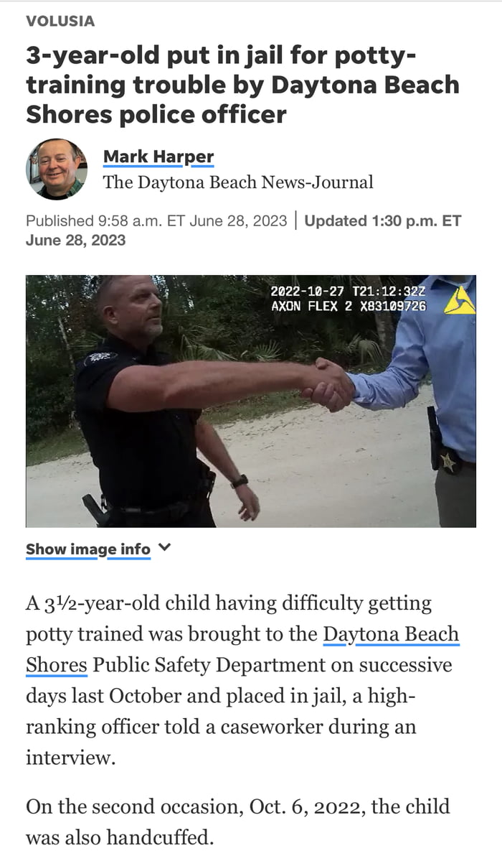This screenshot has width=502, height=856.
Task: Click the Published 9:58 a.m. date text
Action: click(x=156, y=221)
